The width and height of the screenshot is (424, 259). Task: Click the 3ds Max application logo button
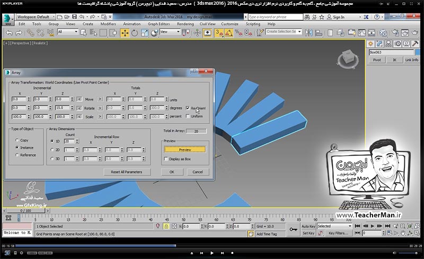coord(7,20)
